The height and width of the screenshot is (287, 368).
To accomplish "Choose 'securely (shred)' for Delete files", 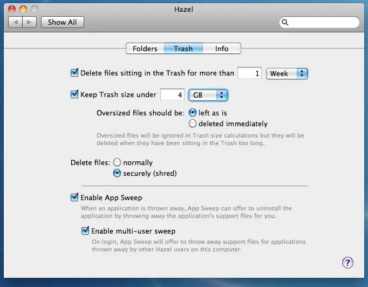I will point(117,173).
